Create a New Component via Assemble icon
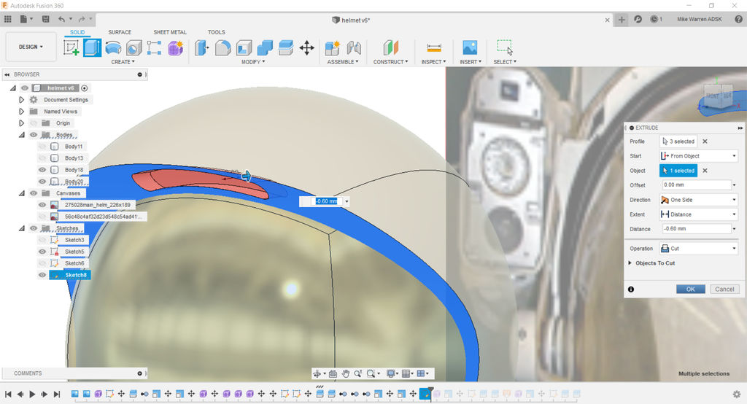The width and height of the screenshot is (747, 404). (x=333, y=47)
